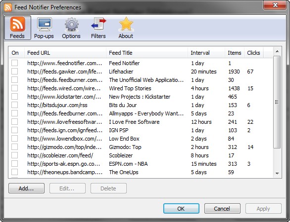
Task: Toggle the Wired Top Stories checkbox
Action: tap(15, 88)
